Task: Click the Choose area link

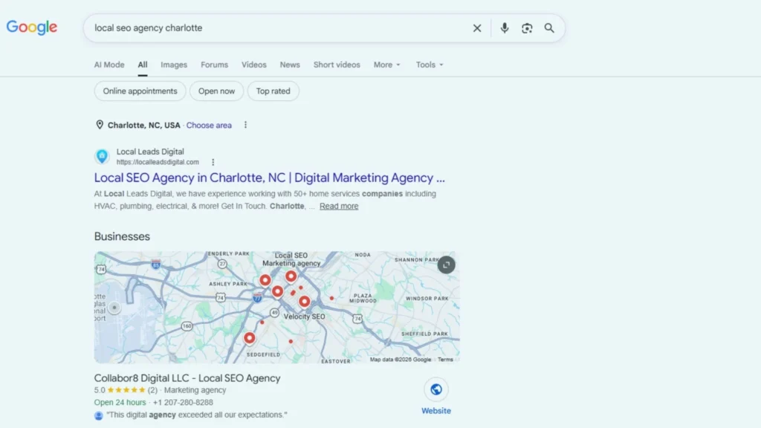Action: [x=209, y=125]
